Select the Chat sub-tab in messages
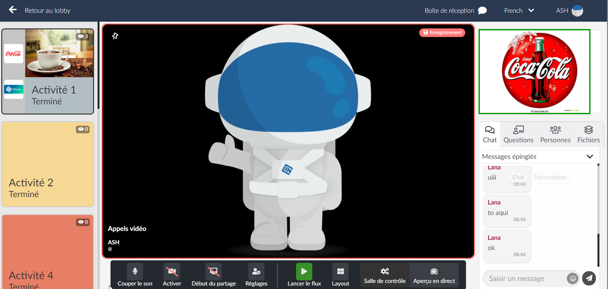608x289 pixels. [x=518, y=177]
